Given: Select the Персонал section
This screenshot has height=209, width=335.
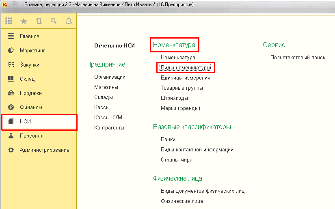Looking at the screenshot, I should pyautogui.click(x=31, y=136).
